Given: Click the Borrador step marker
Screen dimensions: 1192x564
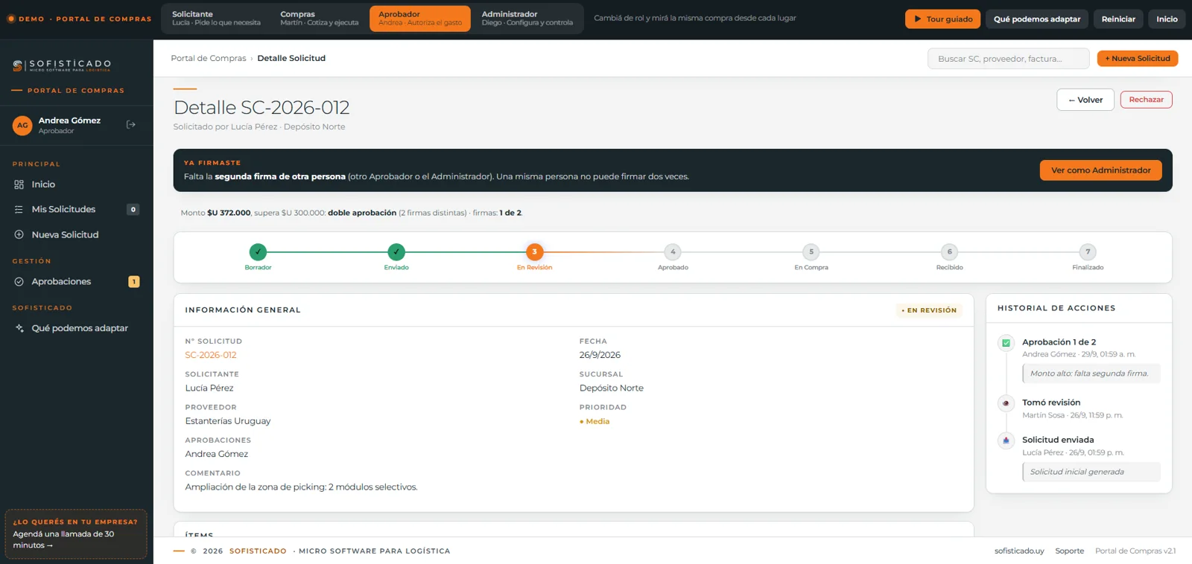Looking at the screenshot, I should coord(258,252).
